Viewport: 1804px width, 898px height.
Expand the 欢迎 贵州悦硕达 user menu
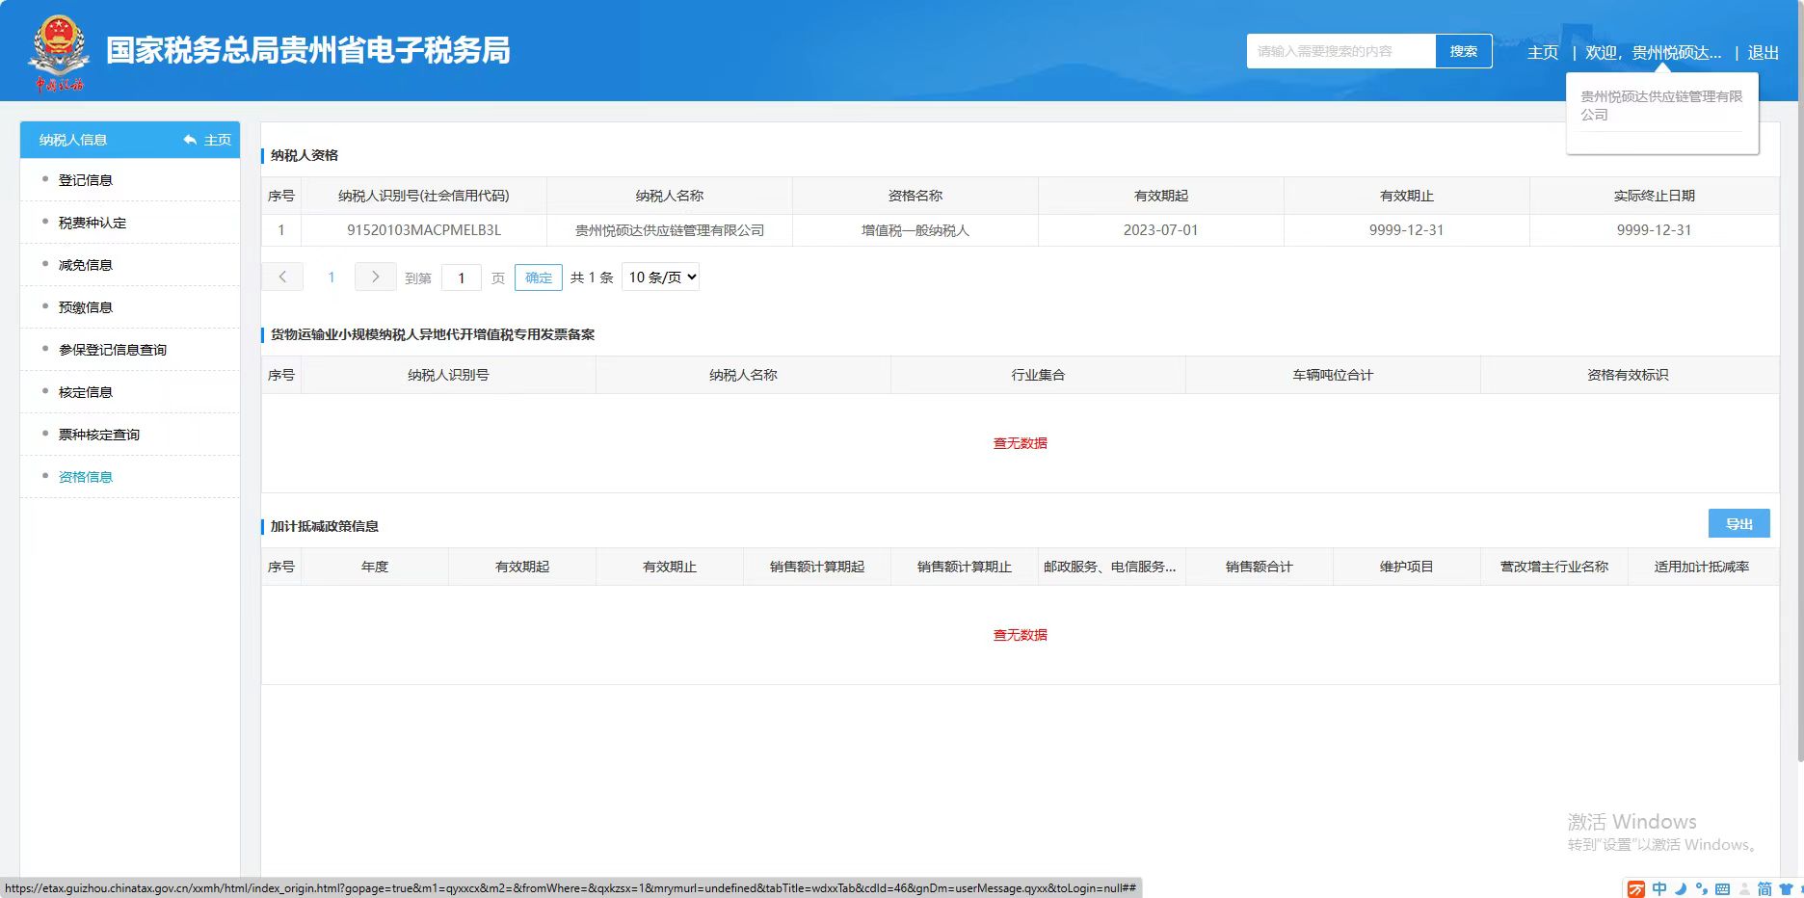point(1654,53)
